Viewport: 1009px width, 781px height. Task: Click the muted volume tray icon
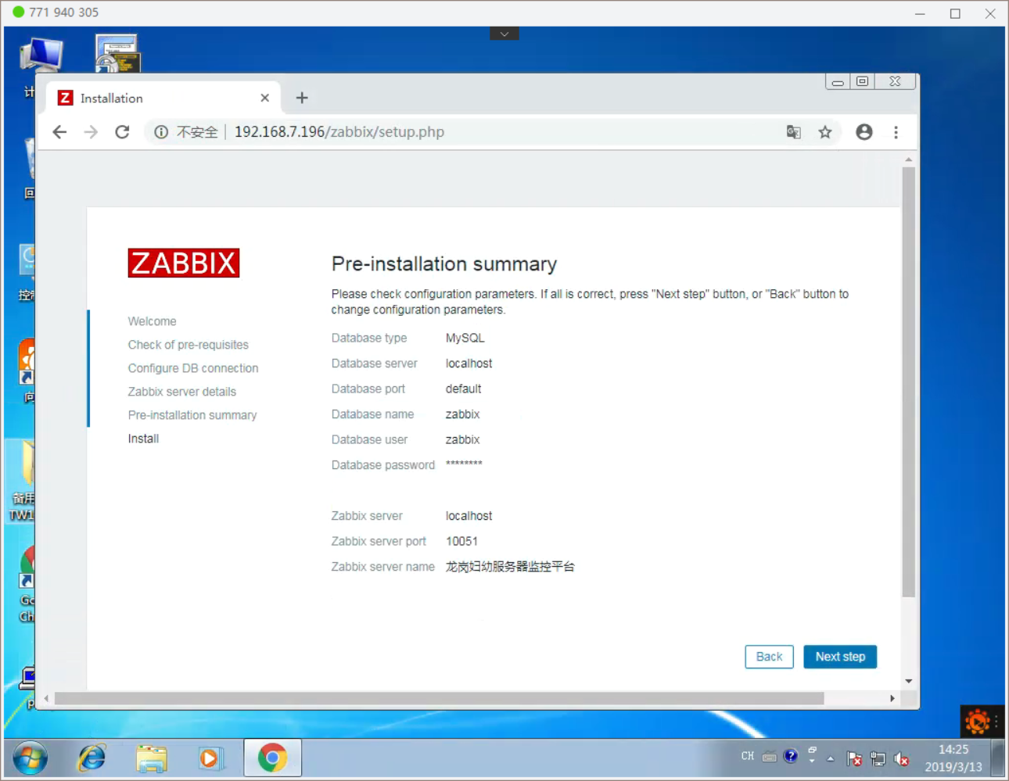click(902, 758)
